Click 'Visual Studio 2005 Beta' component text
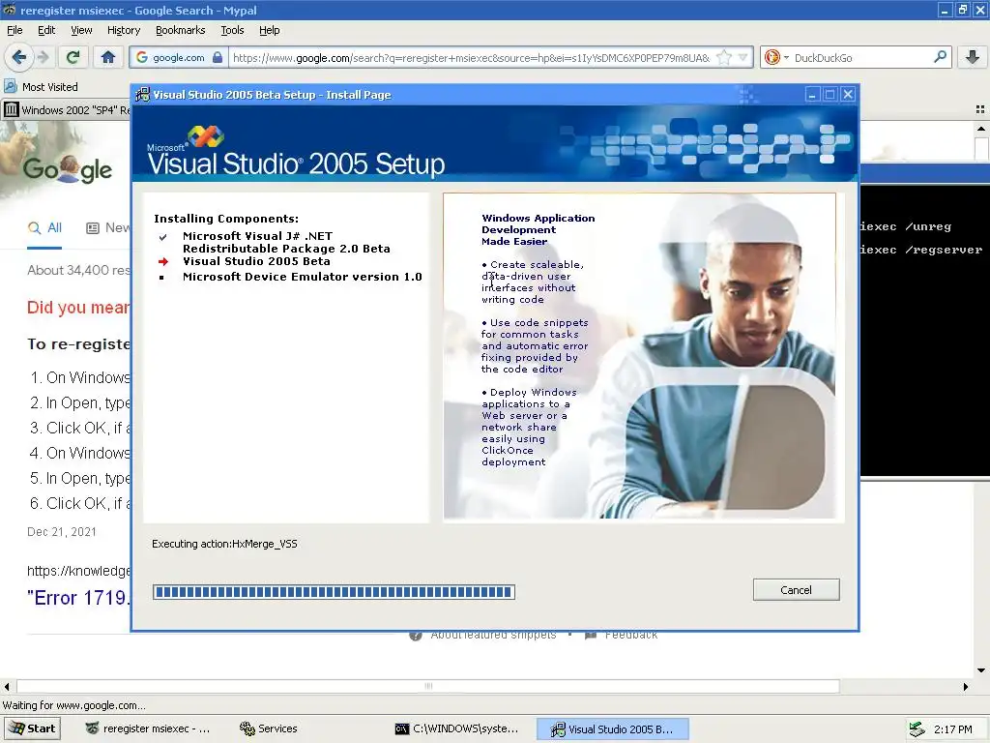The height and width of the screenshot is (743, 990). click(x=256, y=261)
